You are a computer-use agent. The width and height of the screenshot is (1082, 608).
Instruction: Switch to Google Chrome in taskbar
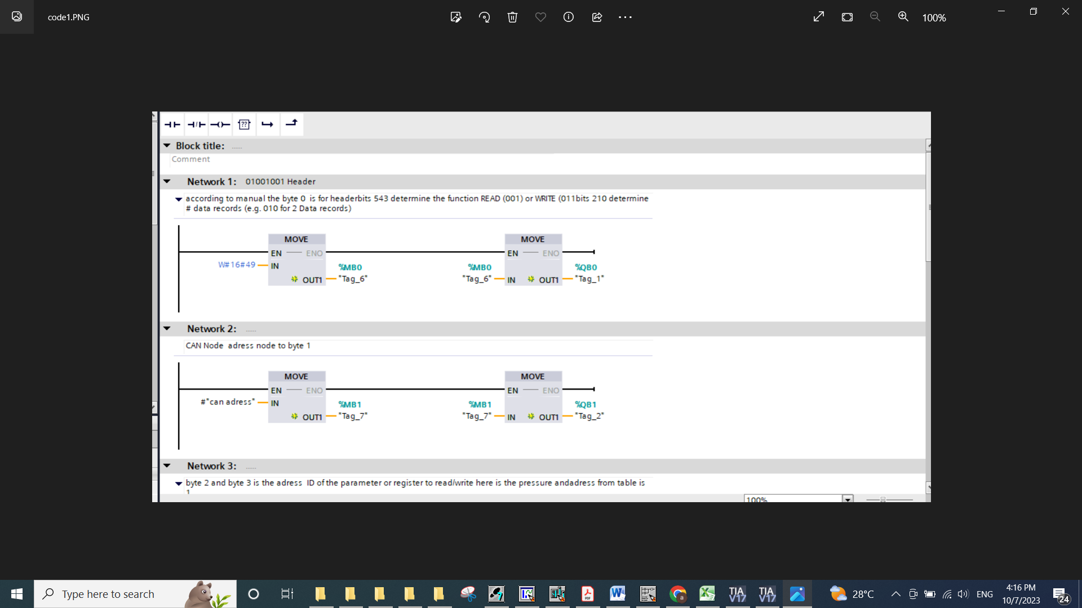click(x=678, y=594)
